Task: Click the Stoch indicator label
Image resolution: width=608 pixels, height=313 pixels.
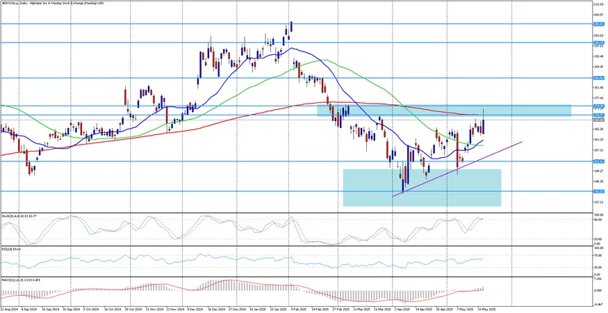Action: coord(16,216)
